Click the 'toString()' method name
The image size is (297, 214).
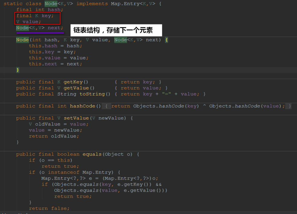point(95,94)
